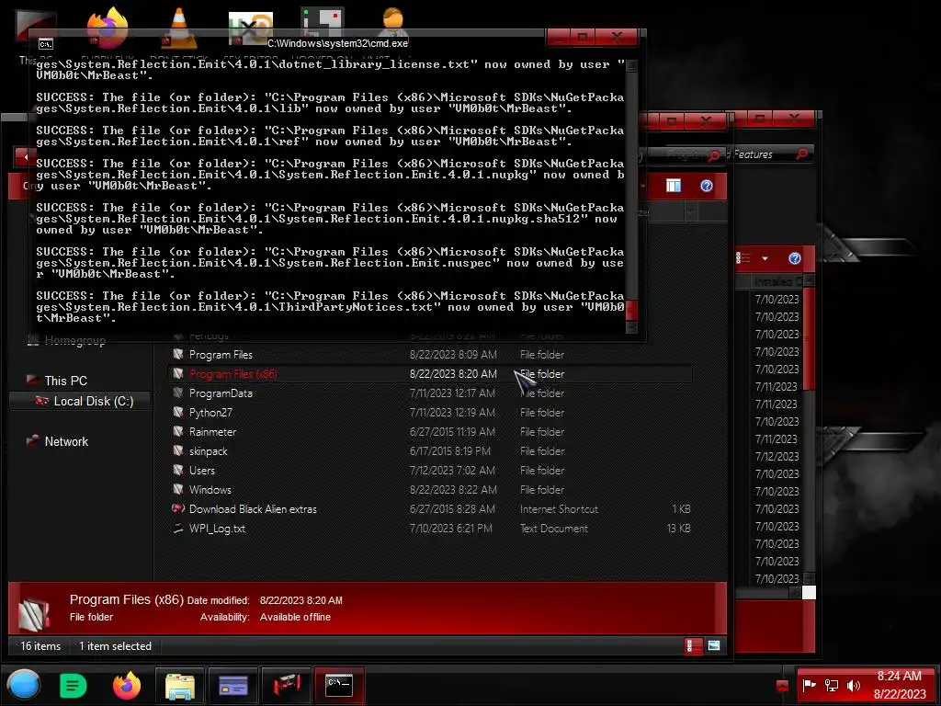Click up arrow of cmd scrollbar

pos(631,65)
